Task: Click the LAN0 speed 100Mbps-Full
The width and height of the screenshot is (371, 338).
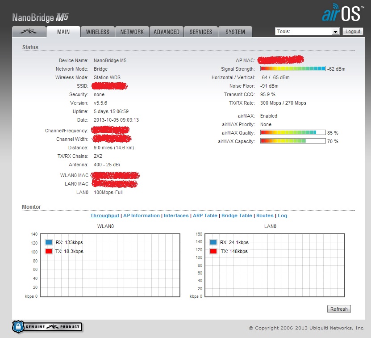Action: tap(108, 192)
